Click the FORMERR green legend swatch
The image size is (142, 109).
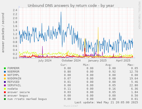coord(5,68)
